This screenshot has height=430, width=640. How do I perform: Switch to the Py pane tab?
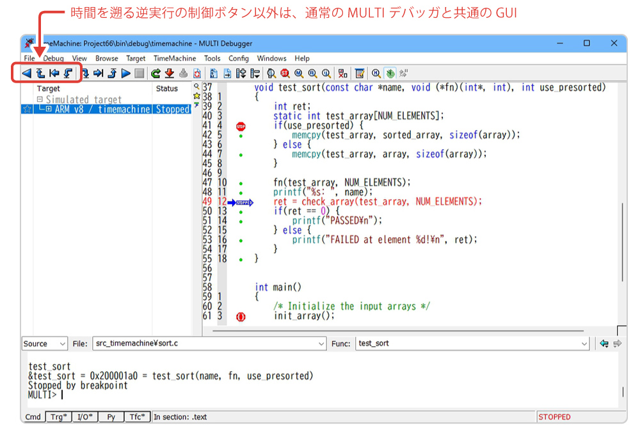pyautogui.click(x=111, y=417)
